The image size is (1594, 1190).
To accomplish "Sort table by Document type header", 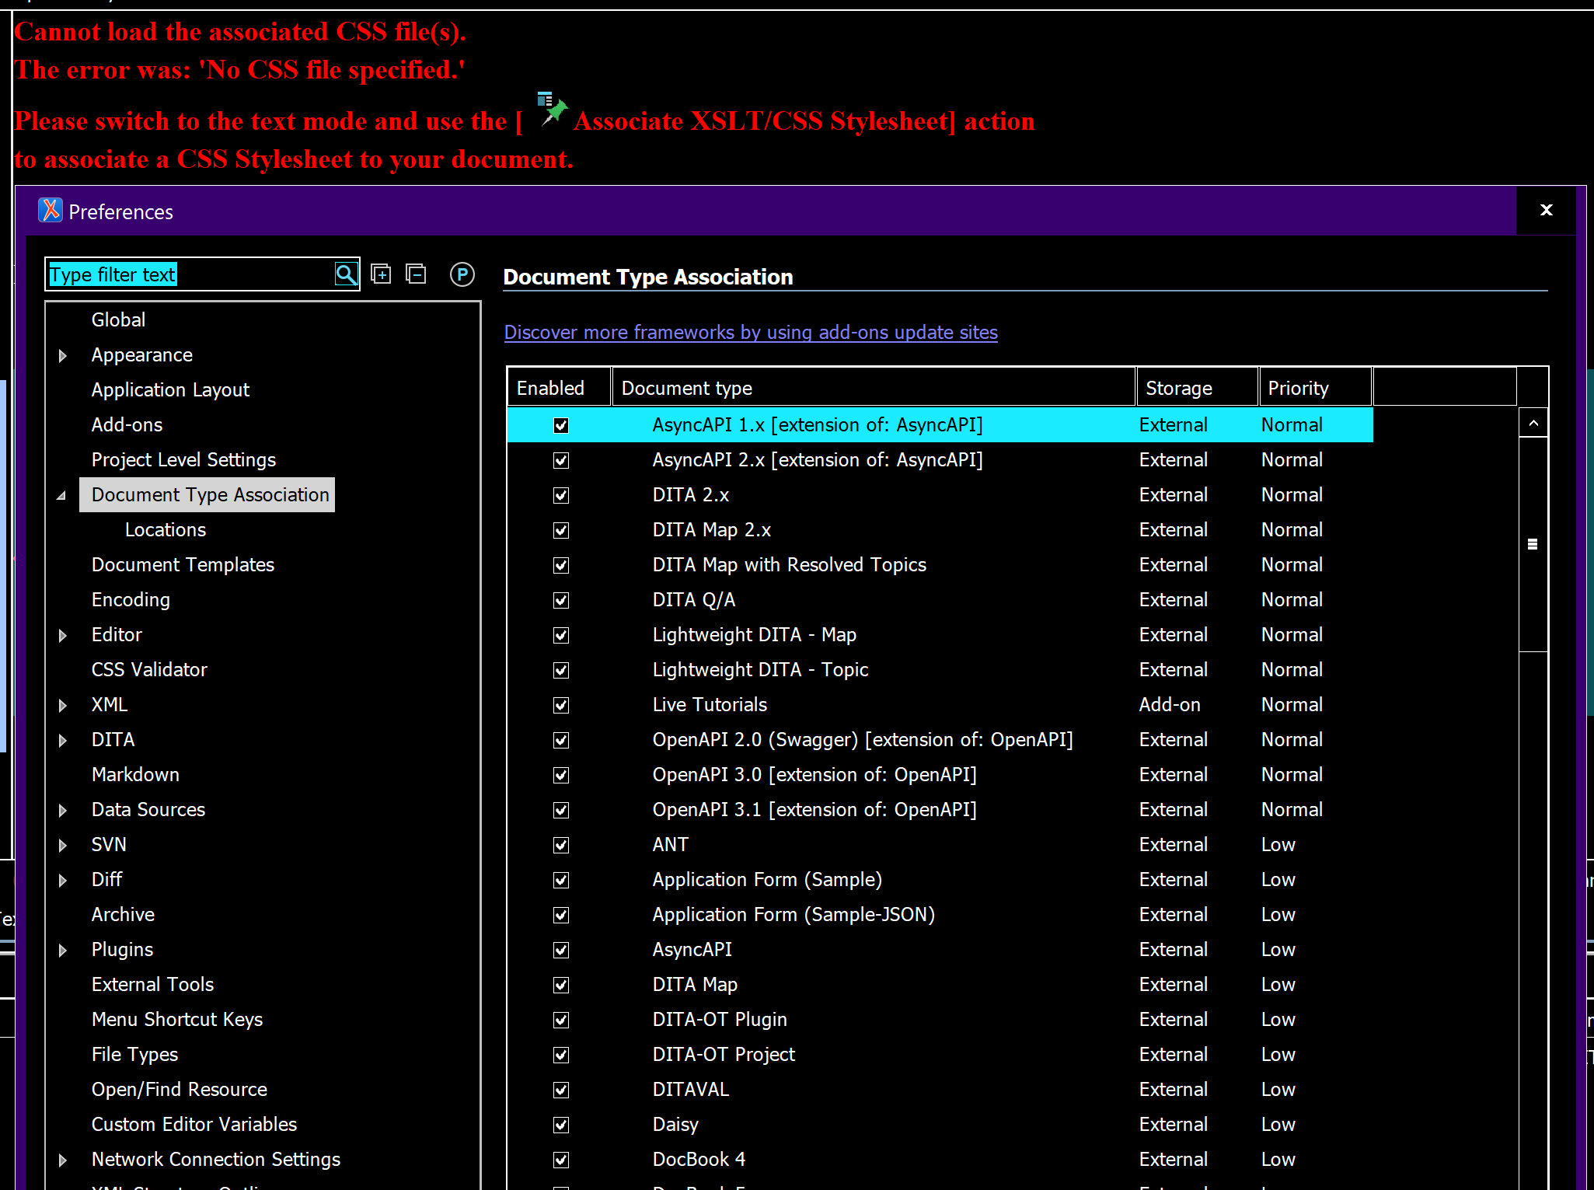I will point(874,387).
